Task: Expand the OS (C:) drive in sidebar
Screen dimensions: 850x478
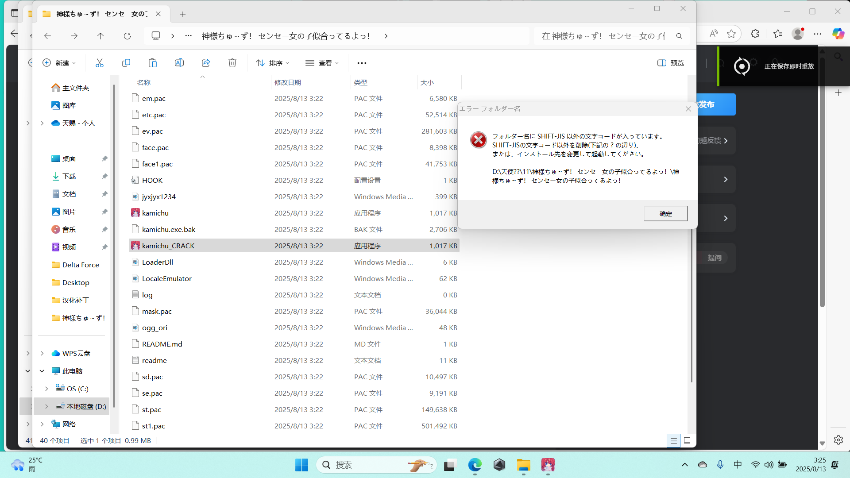Action: point(47,388)
